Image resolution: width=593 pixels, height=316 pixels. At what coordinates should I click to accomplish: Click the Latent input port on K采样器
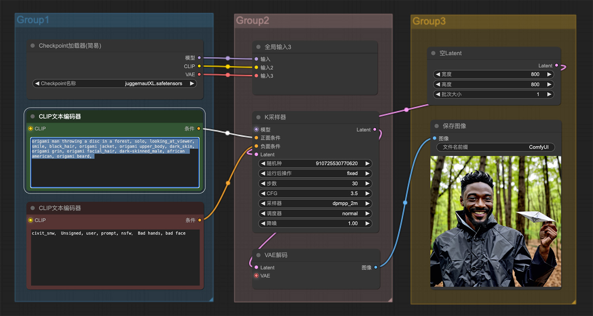[256, 154]
